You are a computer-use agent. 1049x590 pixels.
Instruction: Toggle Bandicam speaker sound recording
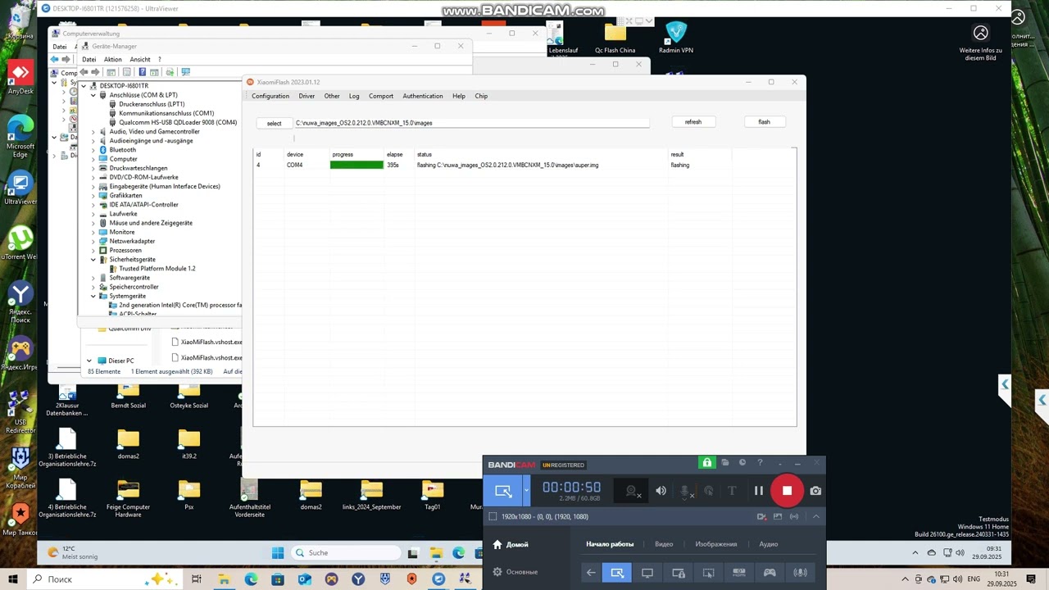click(661, 491)
